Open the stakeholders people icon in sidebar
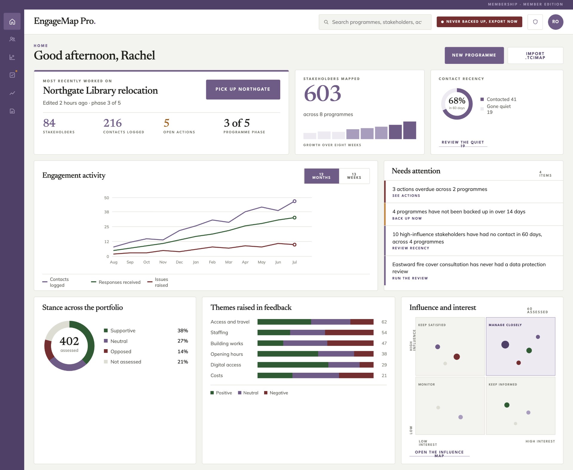 pyautogui.click(x=12, y=39)
